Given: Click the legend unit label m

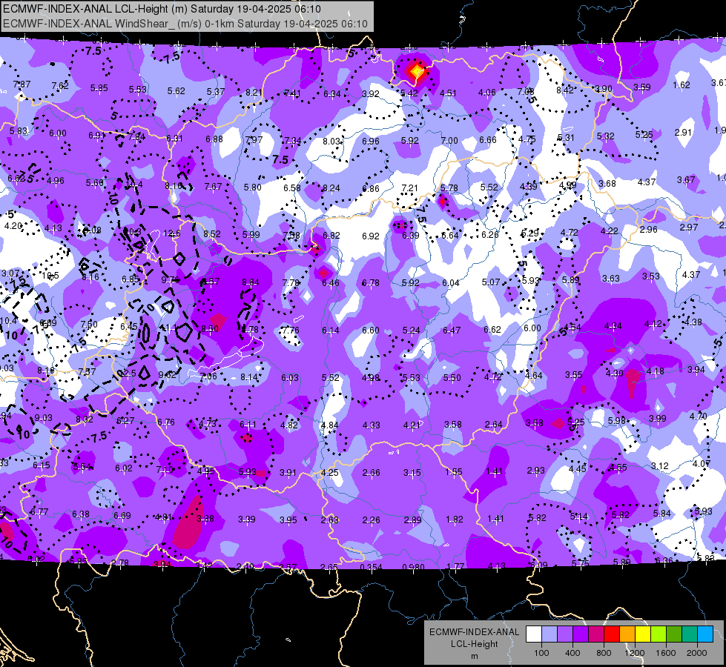Looking at the screenshot, I should (474, 656).
